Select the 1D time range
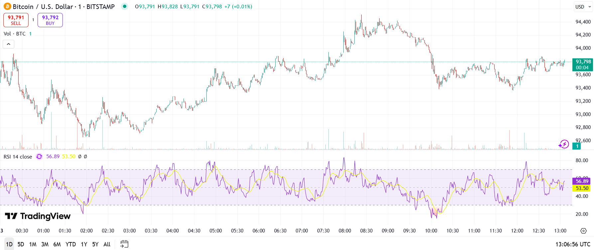The height and width of the screenshot is (250, 594). click(x=9, y=244)
